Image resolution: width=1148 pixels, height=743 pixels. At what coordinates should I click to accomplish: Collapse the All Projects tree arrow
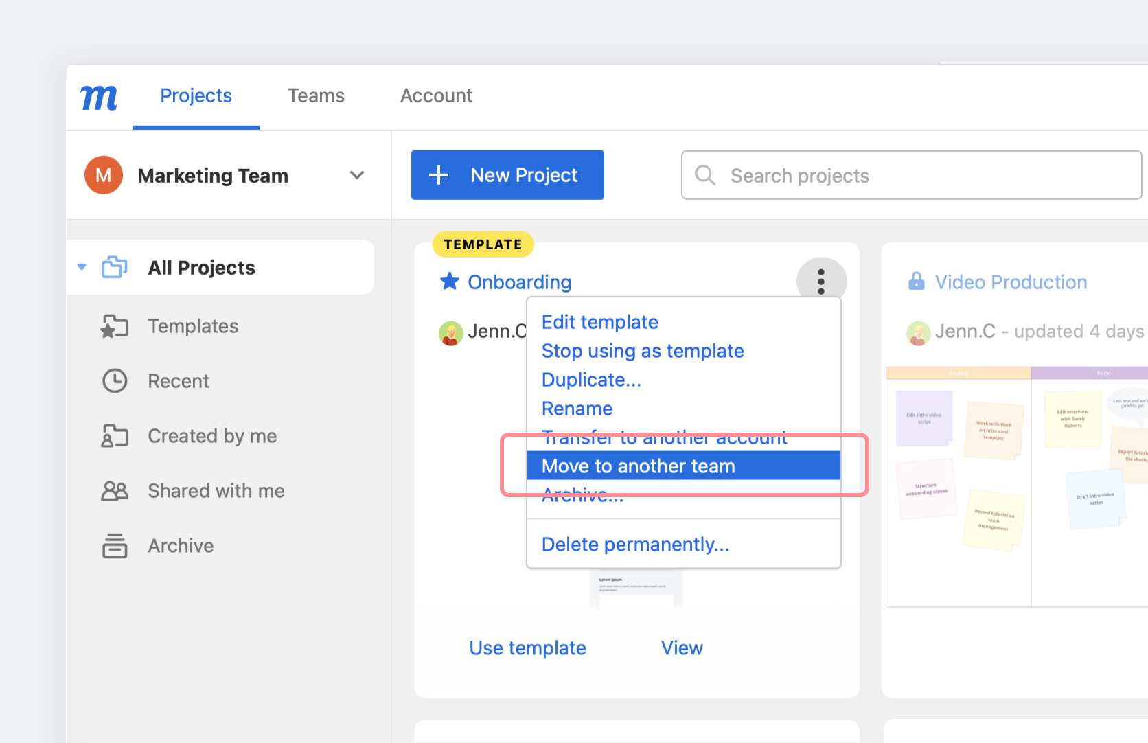(82, 267)
